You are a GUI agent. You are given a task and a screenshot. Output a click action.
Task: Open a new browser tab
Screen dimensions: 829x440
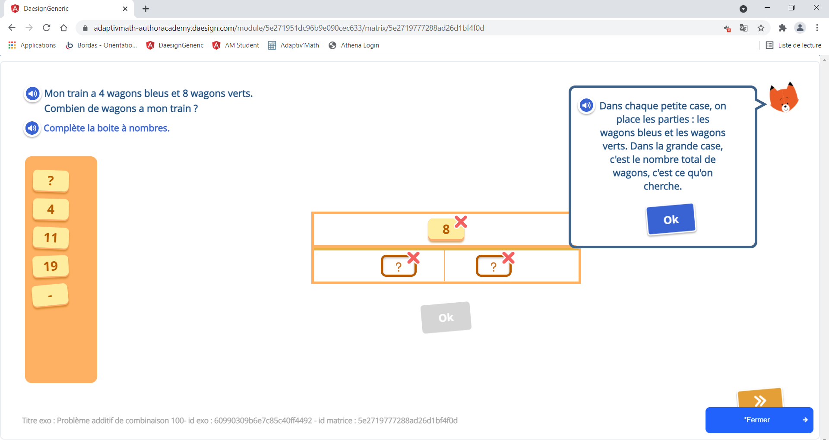pos(146,9)
